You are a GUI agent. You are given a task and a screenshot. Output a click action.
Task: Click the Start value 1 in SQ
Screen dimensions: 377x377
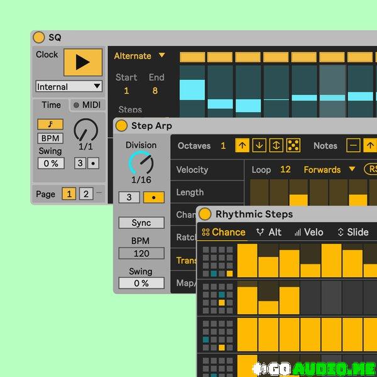[126, 90]
